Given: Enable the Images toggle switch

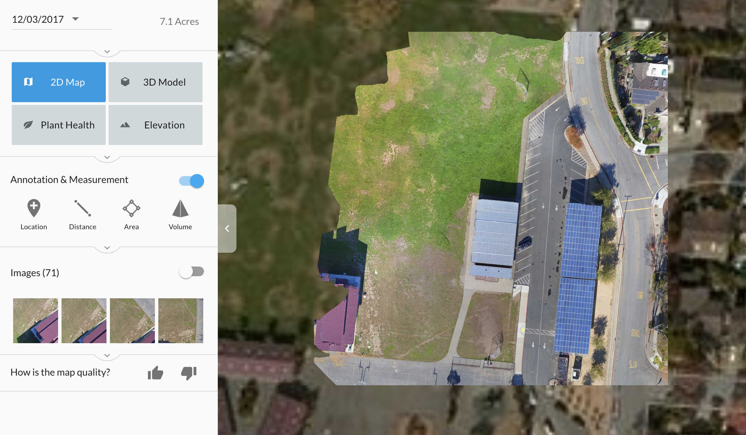Looking at the screenshot, I should point(192,272).
